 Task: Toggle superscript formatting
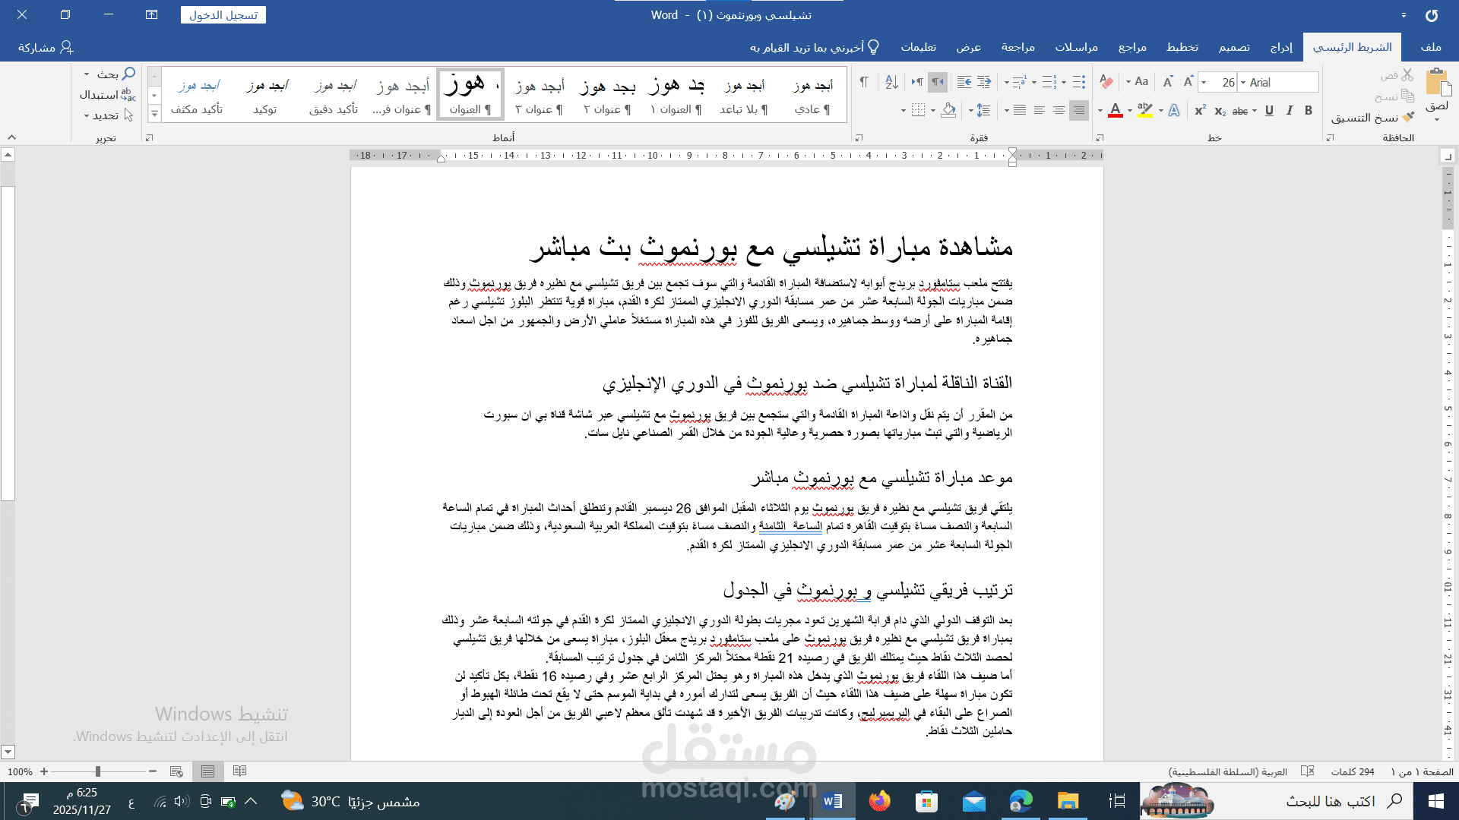click(x=1200, y=111)
